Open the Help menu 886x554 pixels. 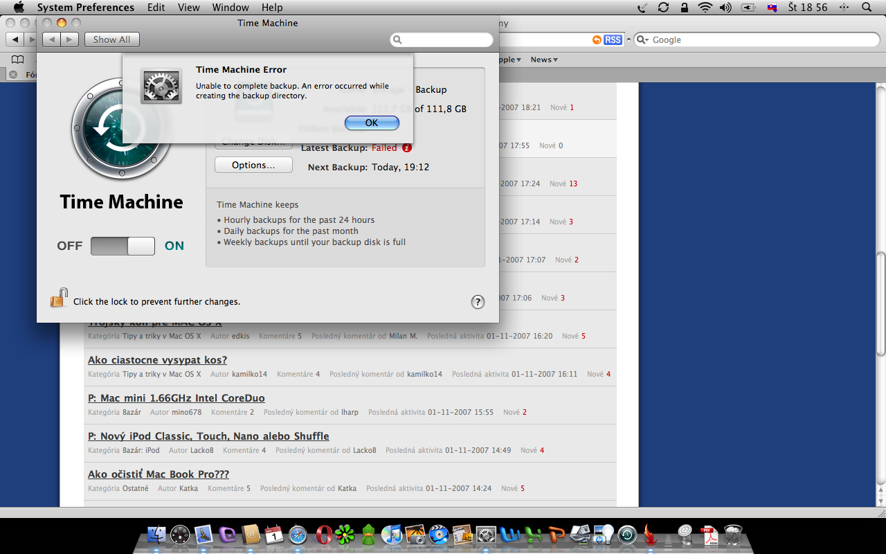[x=272, y=7]
